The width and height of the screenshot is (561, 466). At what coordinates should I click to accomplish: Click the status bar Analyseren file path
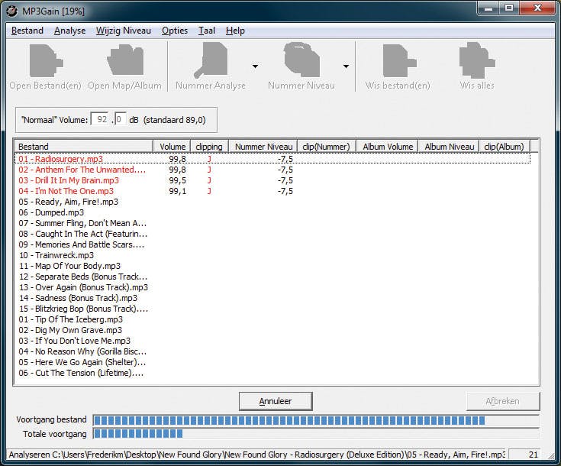[256, 455]
